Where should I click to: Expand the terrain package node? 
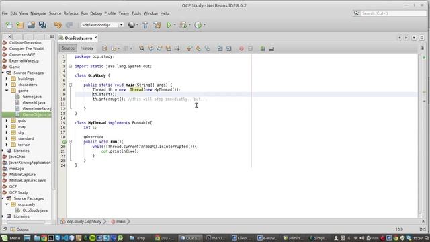(x=7, y=145)
